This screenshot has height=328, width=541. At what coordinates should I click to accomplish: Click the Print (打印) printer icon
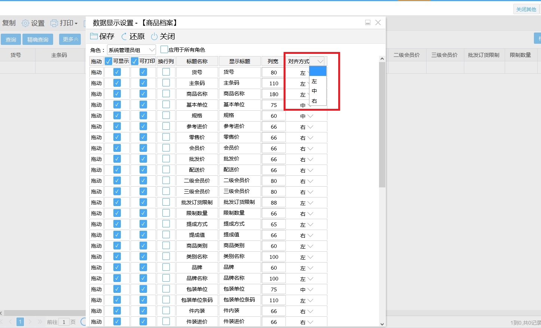point(54,23)
